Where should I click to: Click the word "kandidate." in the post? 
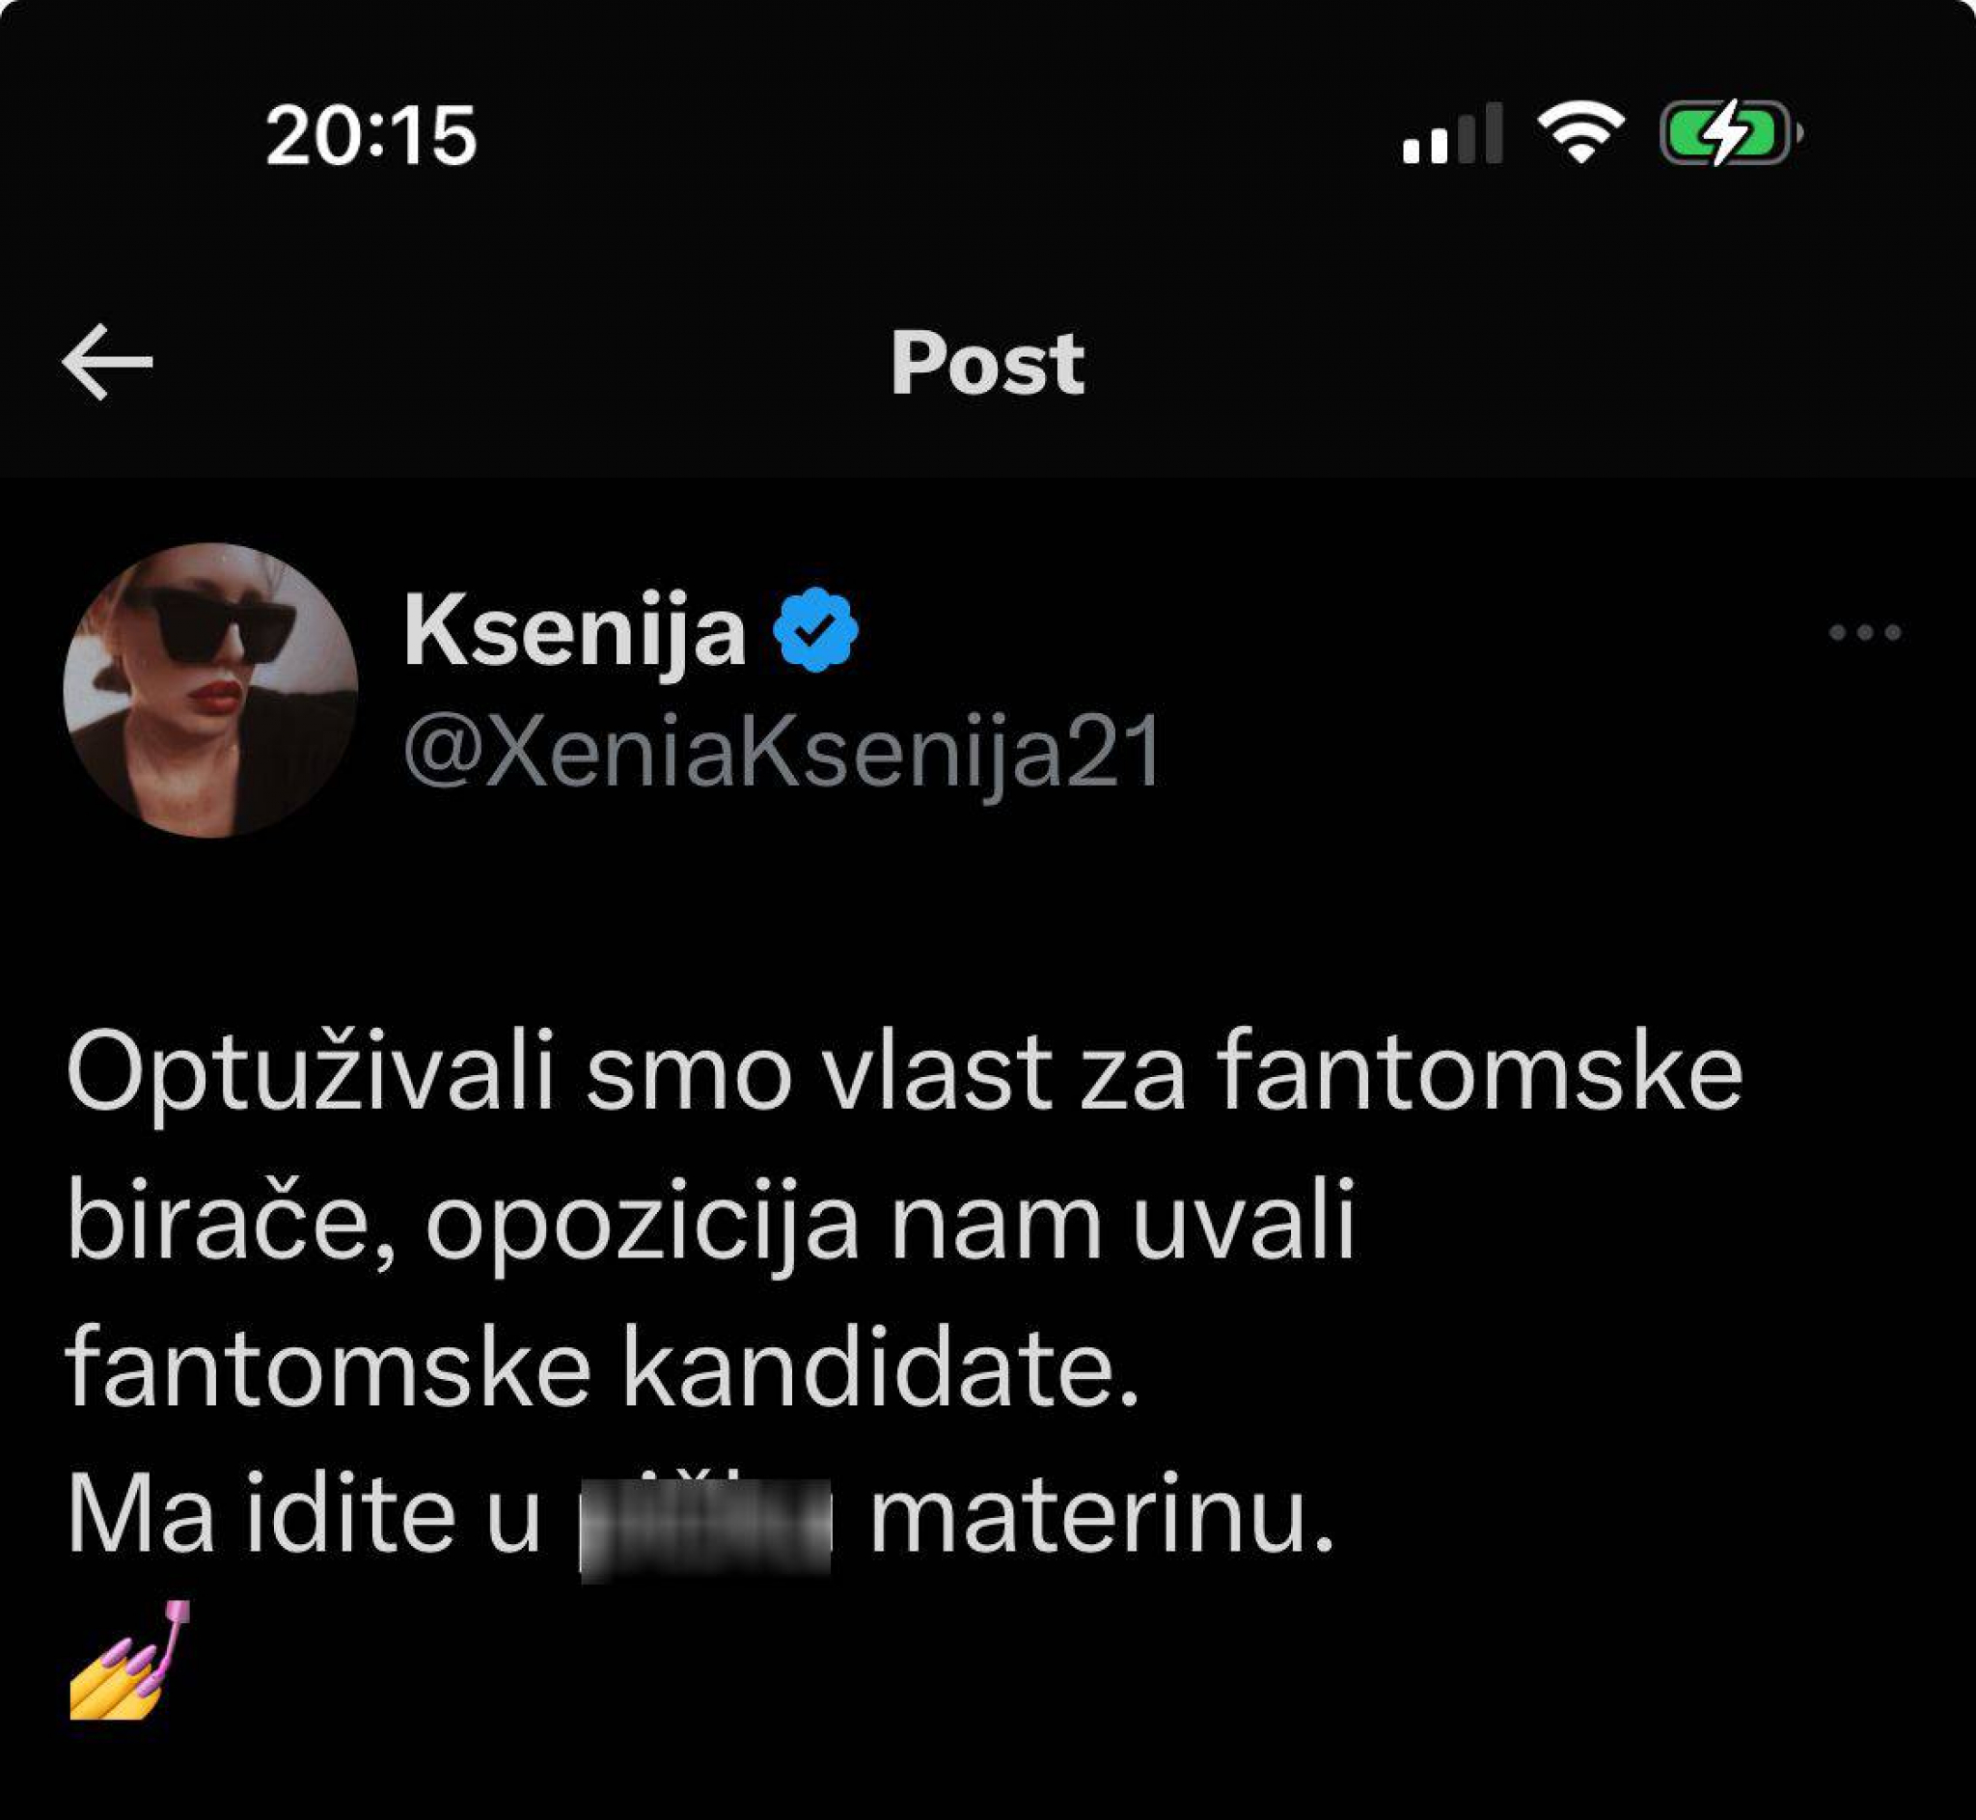[879, 1369]
